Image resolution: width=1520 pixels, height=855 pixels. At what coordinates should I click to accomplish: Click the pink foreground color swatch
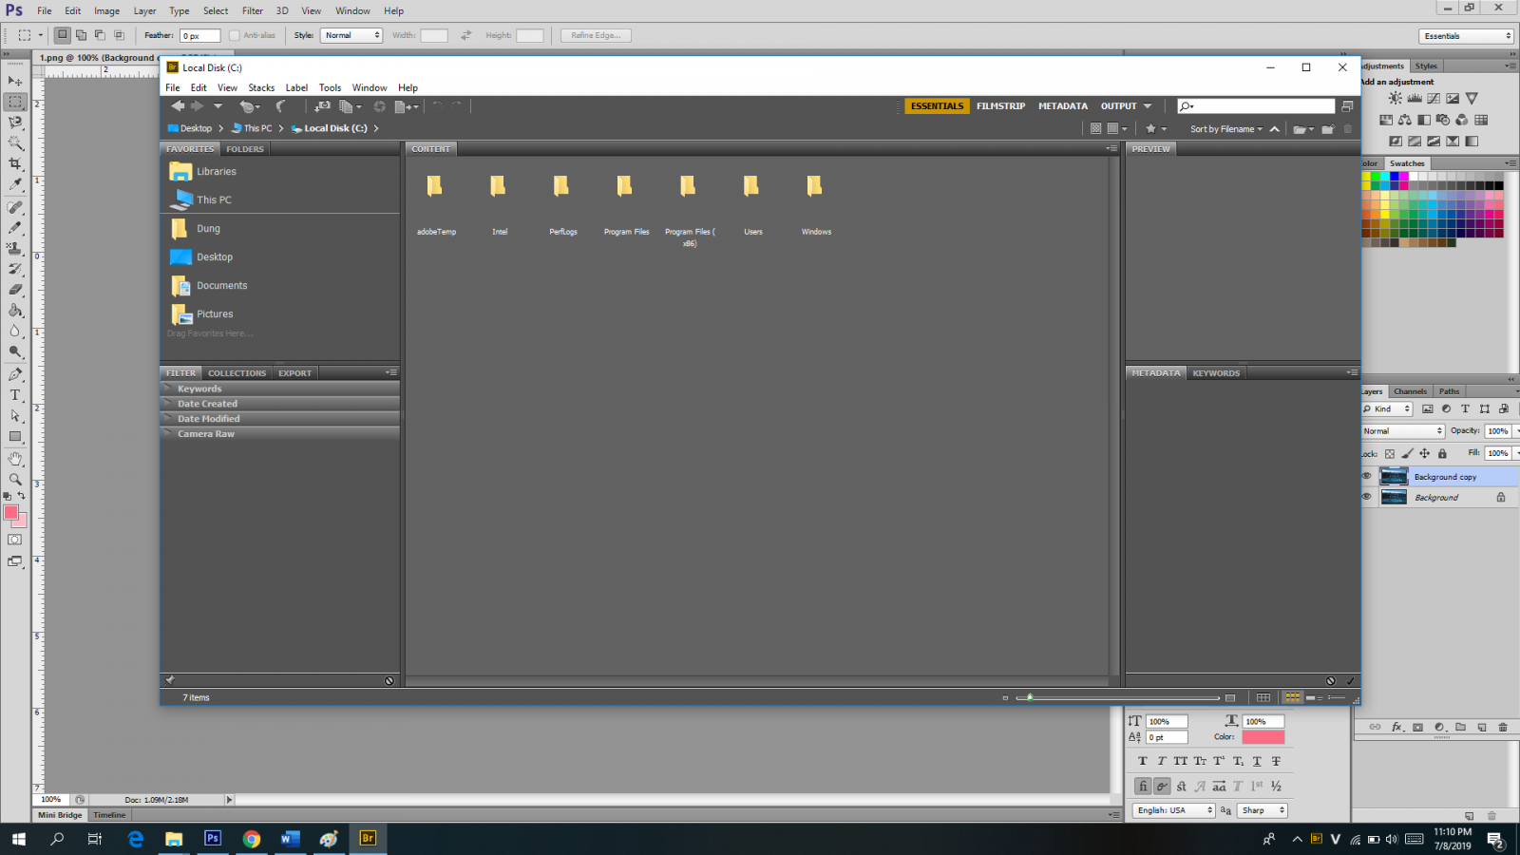tap(11, 513)
